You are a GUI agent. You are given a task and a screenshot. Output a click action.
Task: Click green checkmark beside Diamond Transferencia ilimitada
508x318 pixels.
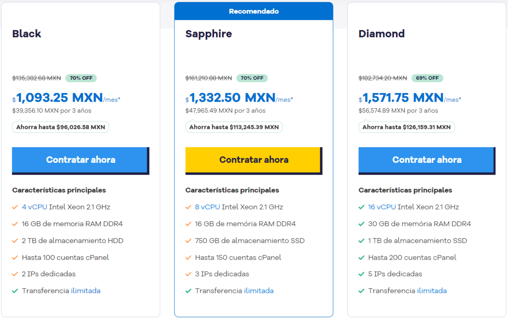pyautogui.click(x=362, y=291)
